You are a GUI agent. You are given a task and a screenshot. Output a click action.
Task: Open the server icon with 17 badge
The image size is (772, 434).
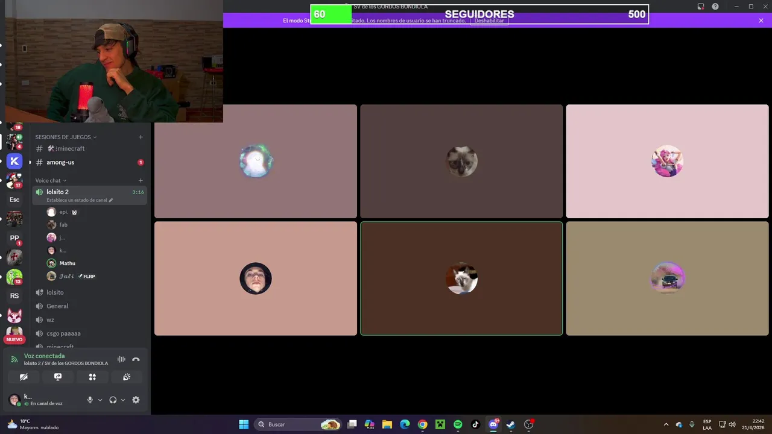click(x=14, y=180)
